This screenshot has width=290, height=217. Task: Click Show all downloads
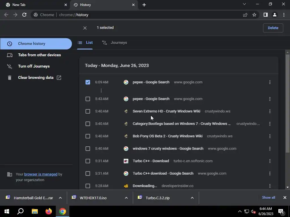(x=268, y=198)
